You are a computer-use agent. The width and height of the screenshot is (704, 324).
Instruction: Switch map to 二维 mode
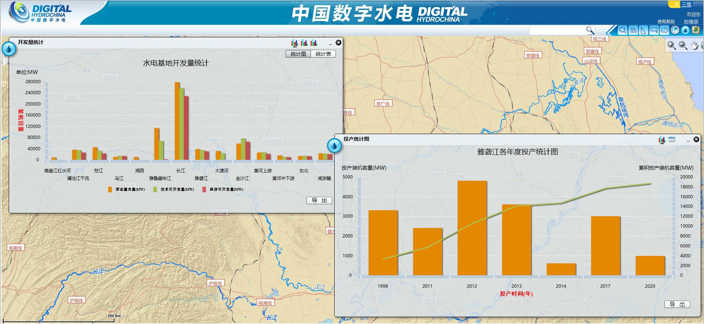pyautogui.click(x=674, y=4)
